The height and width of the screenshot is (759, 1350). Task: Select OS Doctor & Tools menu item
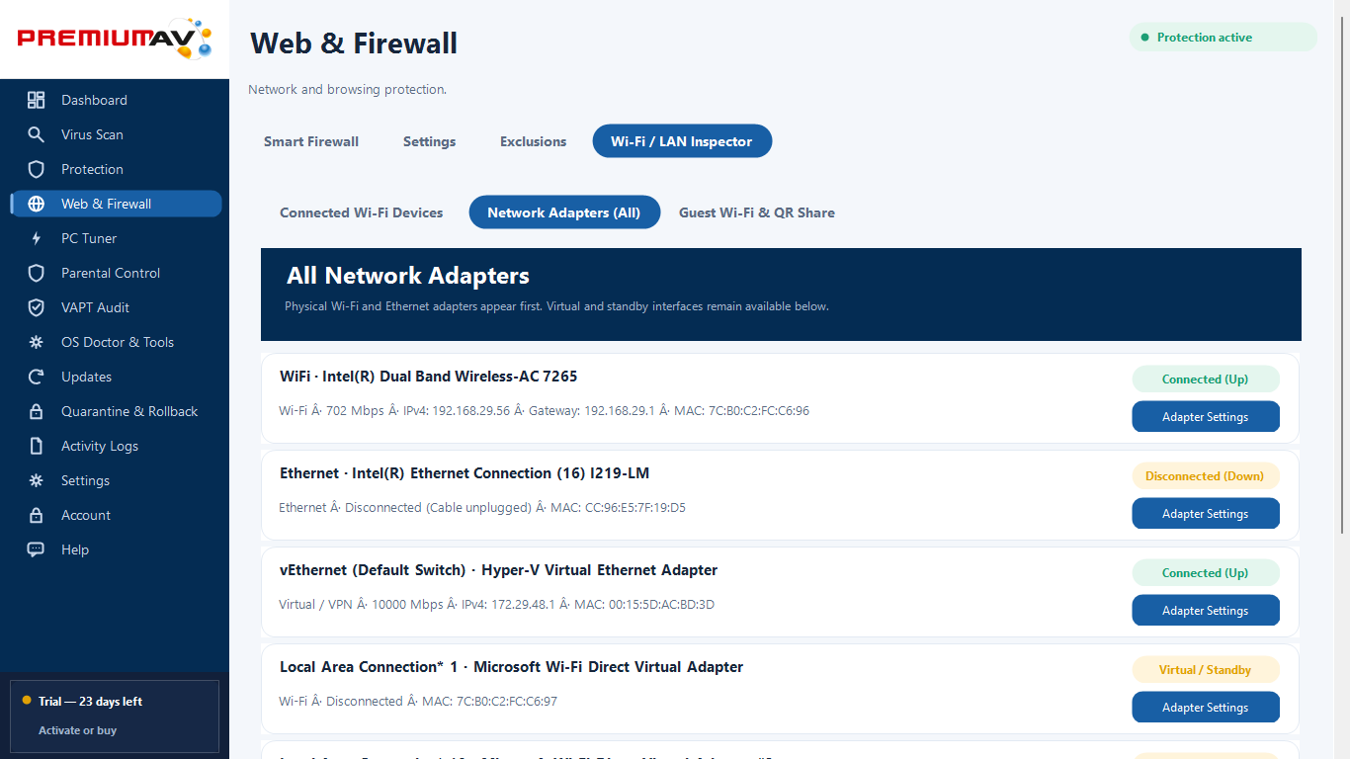[x=116, y=342]
